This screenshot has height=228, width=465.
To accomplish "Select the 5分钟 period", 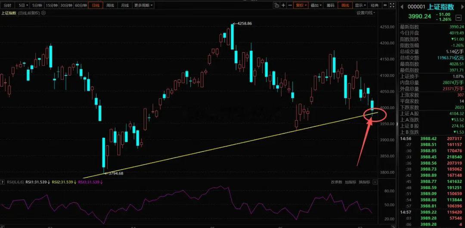I will tap(37, 5).
